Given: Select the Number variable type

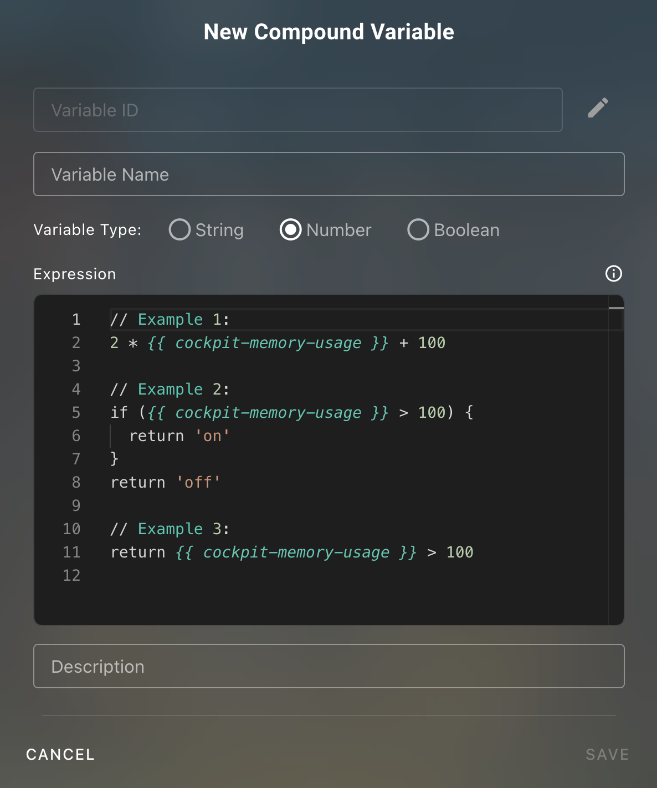Looking at the screenshot, I should tap(291, 229).
